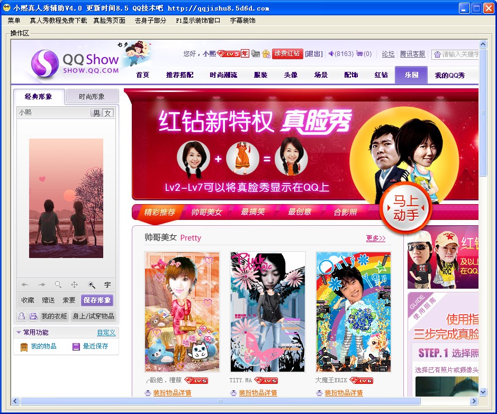
Task: Open the 我的QQ秀 navigation tab
Action: click(450, 75)
